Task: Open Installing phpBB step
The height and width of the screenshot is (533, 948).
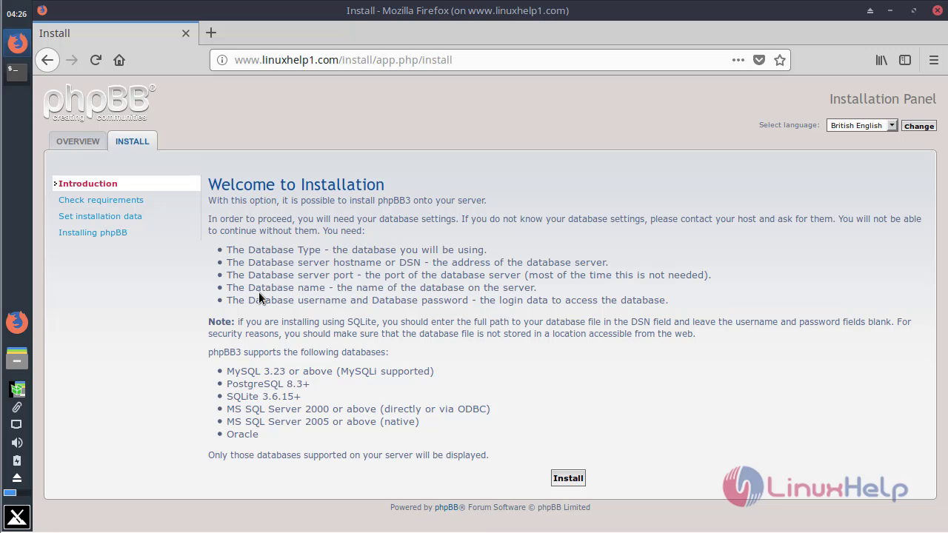Action: coord(93,232)
